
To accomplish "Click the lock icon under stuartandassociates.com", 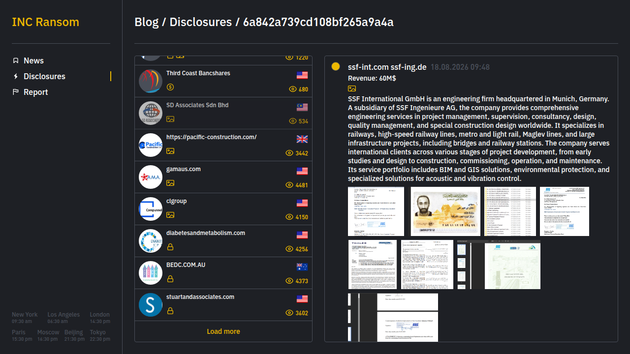I will 170,311.
